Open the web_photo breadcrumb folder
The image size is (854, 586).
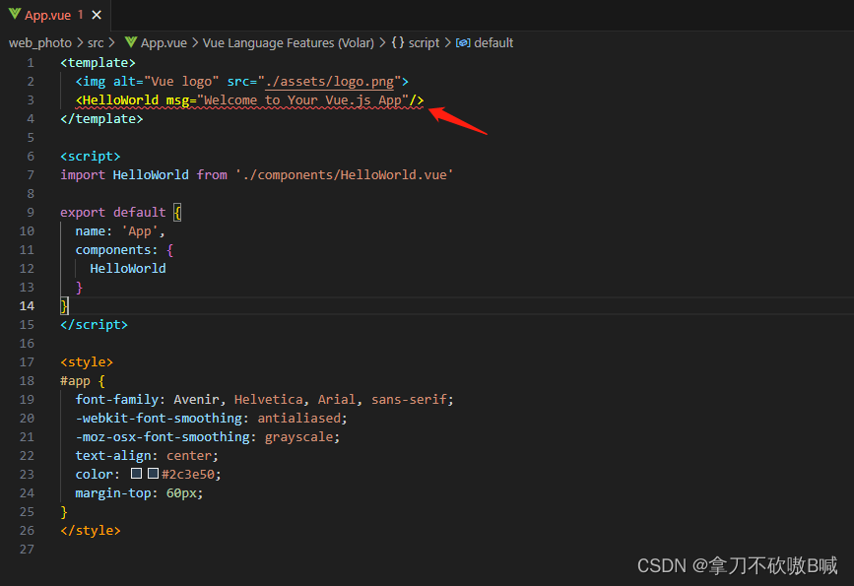39,43
